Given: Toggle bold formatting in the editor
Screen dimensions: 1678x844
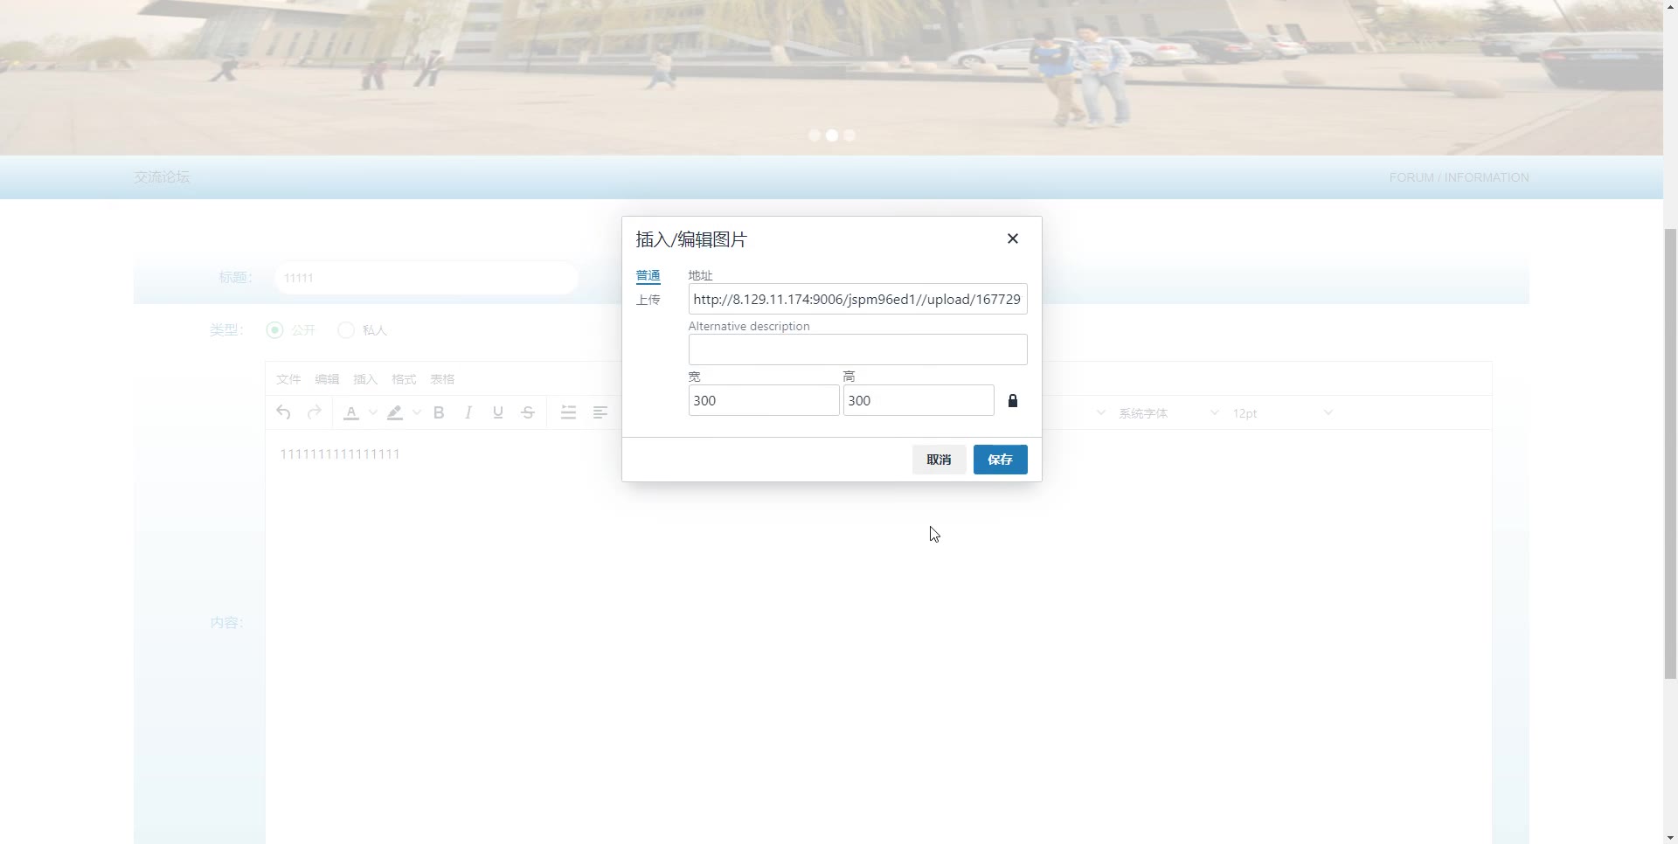Looking at the screenshot, I should pyautogui.click(x=439, y=412).
